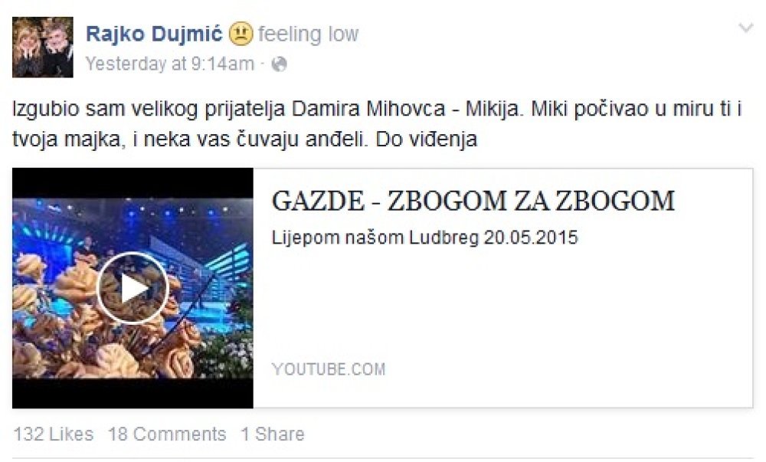Show the 18 Comments
The height and width of the screenshot is (462, 766).
point(167,434)
